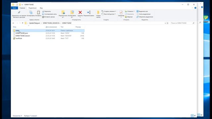Sort by the Имя column header
212x119 pixels.
(x=15, y=27)
